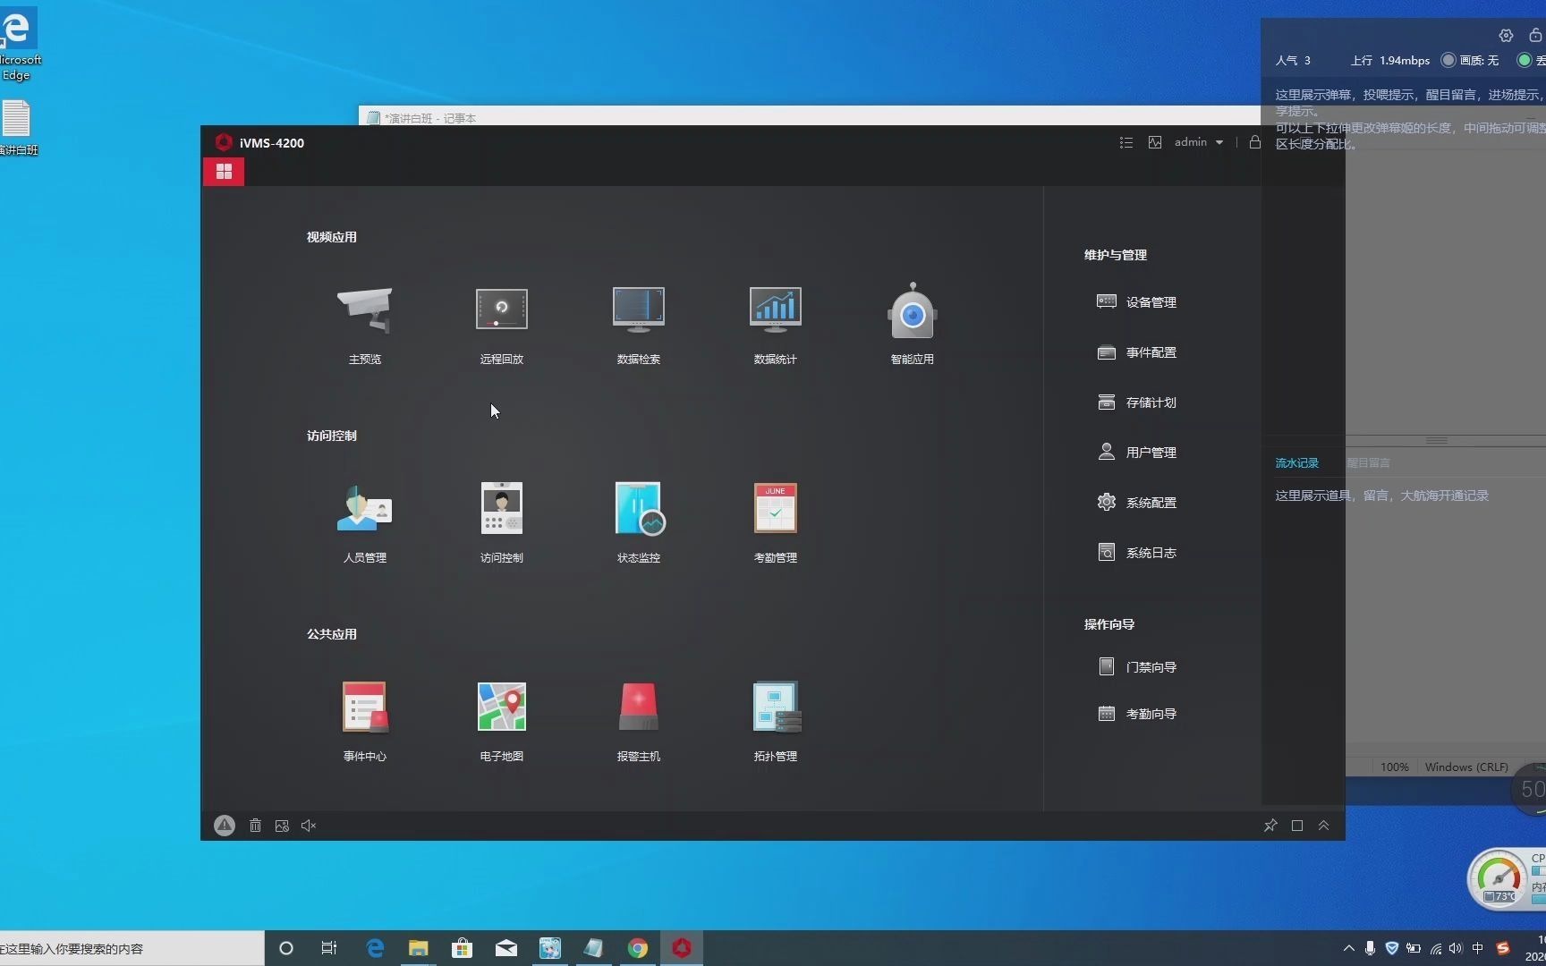Maximize the alarm panel square icon
Screen dimensions: 1546x966
1297,826
